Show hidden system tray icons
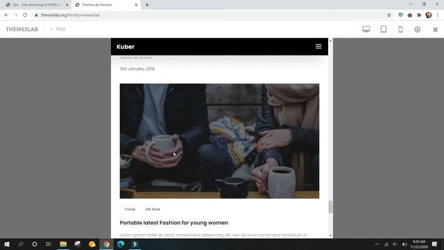Screen dimensions: 444x250 pos(377,244)
